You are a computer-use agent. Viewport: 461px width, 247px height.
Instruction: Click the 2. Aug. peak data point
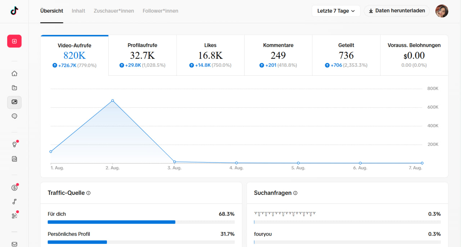pyautogui.click(x=113, y=101)
